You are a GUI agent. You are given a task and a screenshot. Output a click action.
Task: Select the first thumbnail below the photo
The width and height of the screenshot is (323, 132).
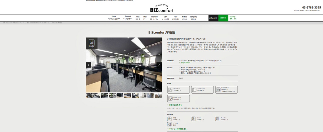pos(89,95)
